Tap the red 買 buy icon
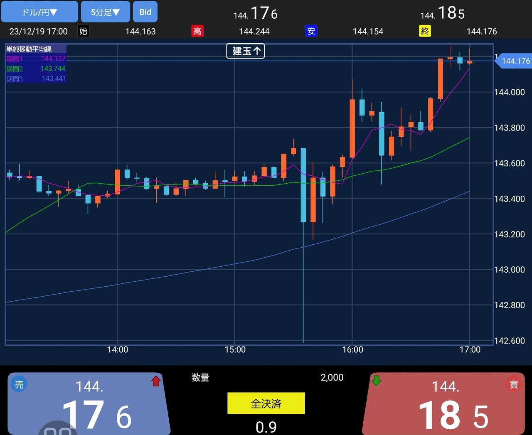Viewport: 532px width, 435px height. click(513, 384)
